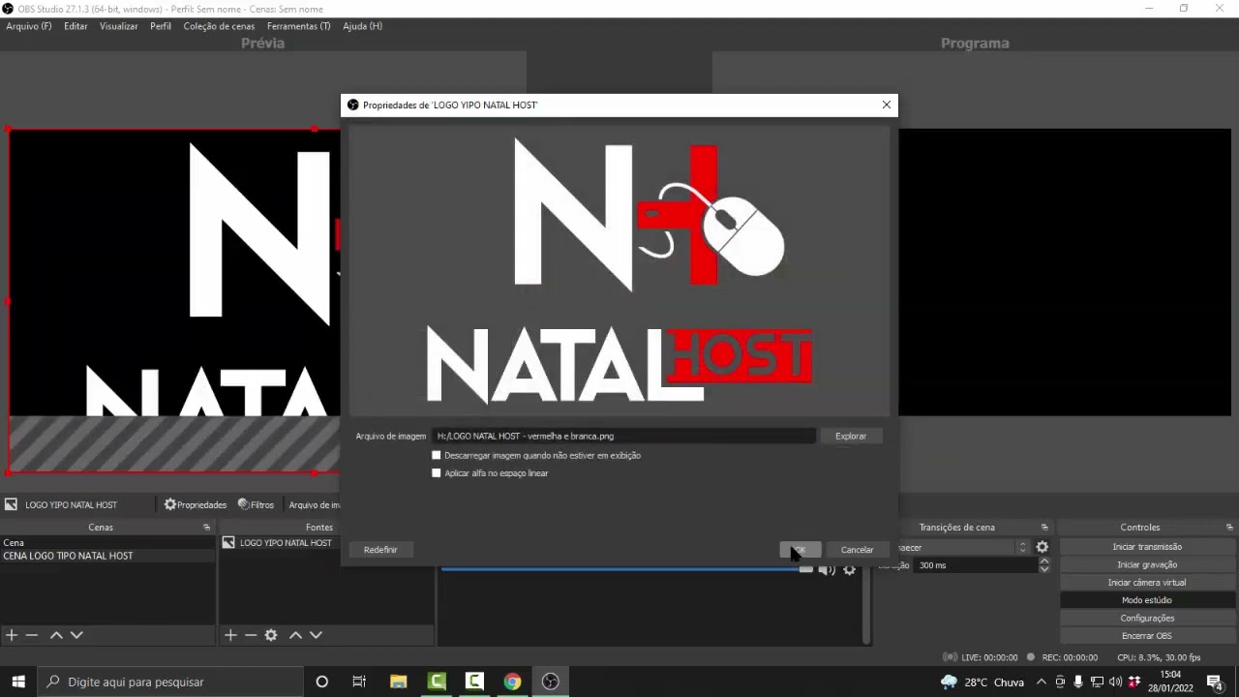Image resolution: width=1239 pixels, height=697 pixels.
Task: Click Cancelar in properties dialog
Action: [x=857, y=550]
